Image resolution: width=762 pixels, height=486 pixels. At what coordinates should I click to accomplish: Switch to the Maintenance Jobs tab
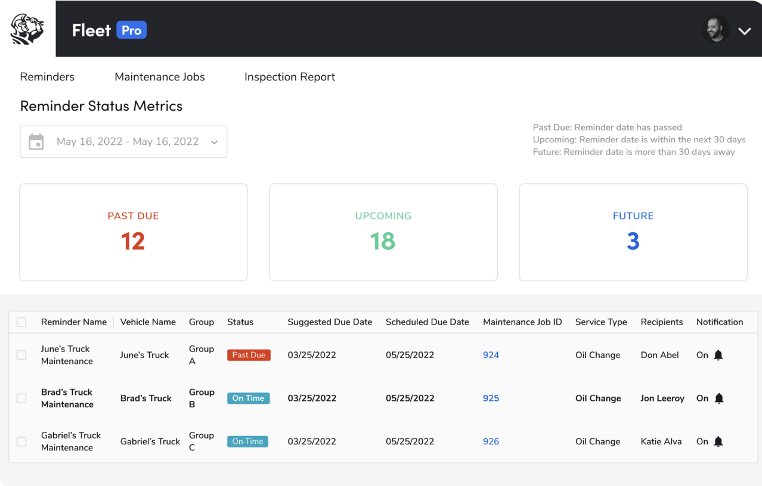tap(160, 77)
